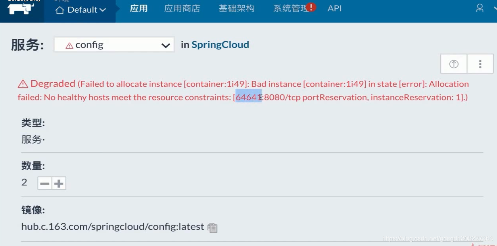Click the highlighted port 64641 text
The width and height of the screenshot is (497, 246).
click(248, 97)
